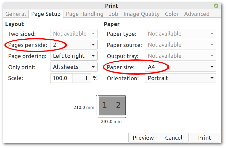Click the Scale percentage input field
226x148 pixels.
(x=61, y=78)
